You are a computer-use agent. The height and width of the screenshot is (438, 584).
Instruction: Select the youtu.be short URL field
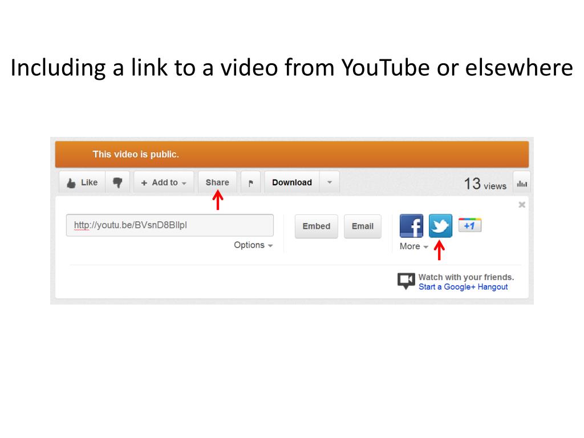click(170, 225)
